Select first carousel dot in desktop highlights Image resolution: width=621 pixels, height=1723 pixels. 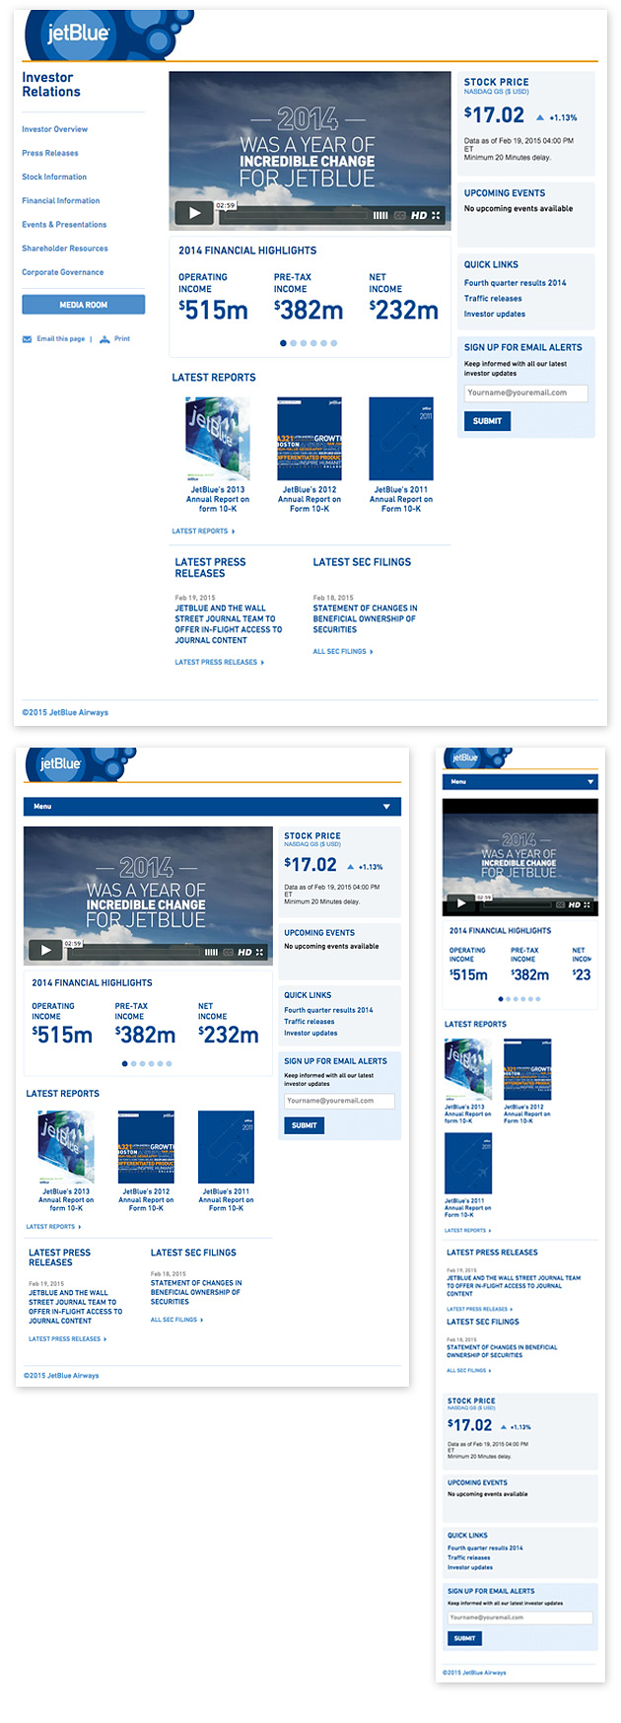click(x=284, y=343)
